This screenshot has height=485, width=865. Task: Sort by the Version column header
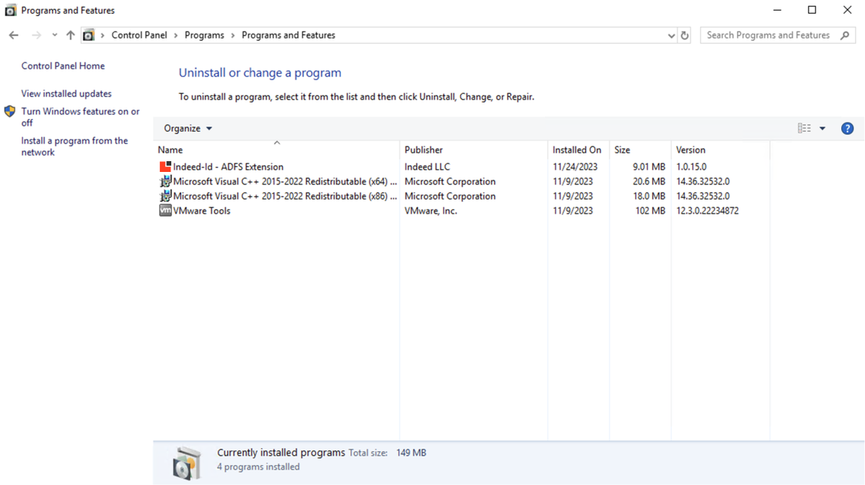pos(721,150)
